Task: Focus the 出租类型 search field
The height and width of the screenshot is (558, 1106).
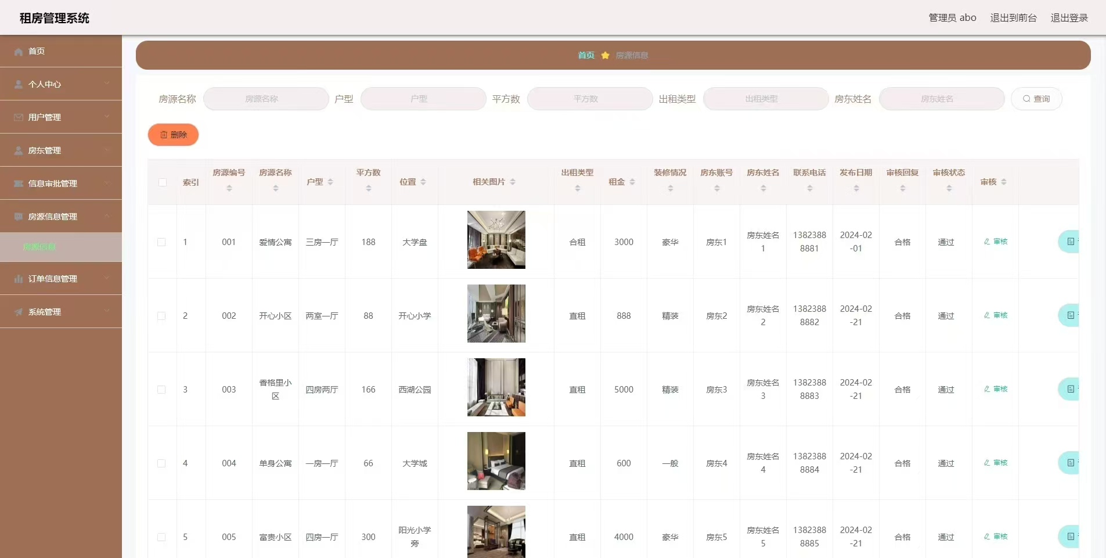Action: [766, 99]
